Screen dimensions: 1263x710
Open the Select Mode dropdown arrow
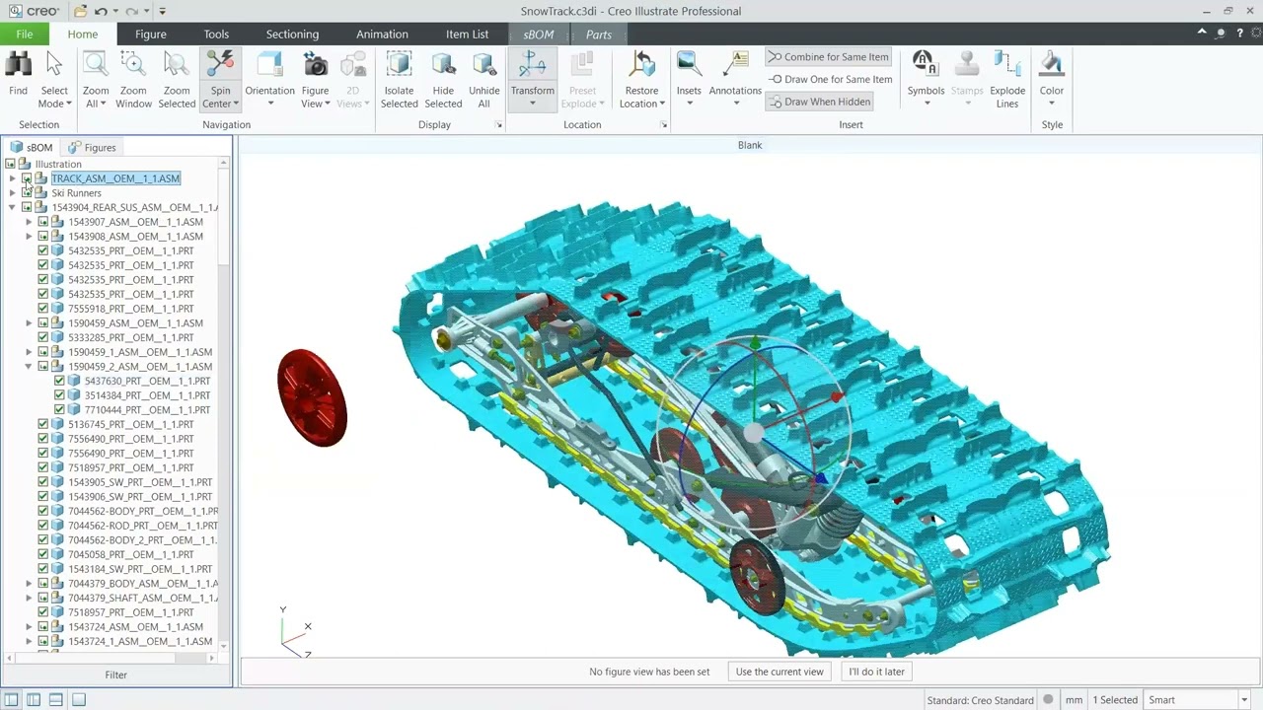coord(69,104)
